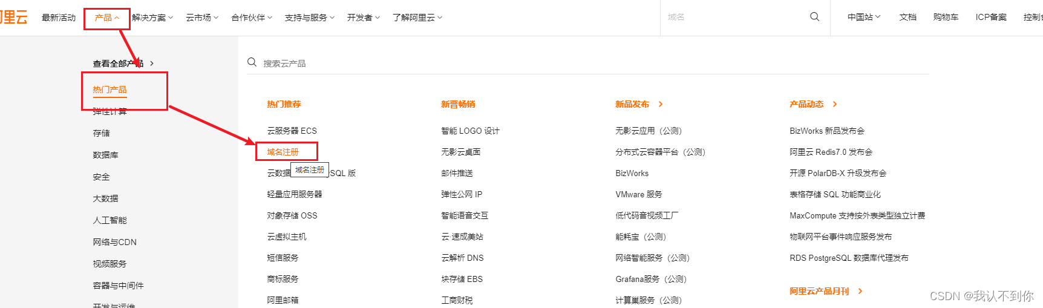Image resolution: width=1043 pixels, height=308 pixels.
Task: Open 商标服务 product
Action: [283, 279]
